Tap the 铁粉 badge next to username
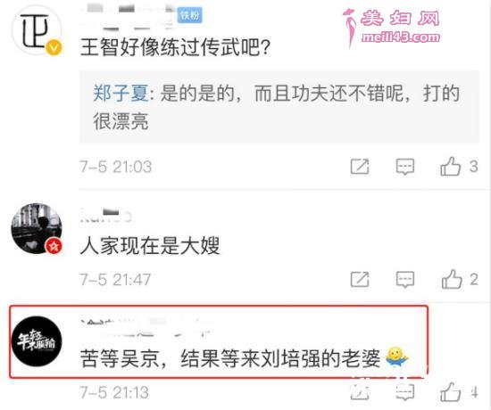 [x=189, y=14]
